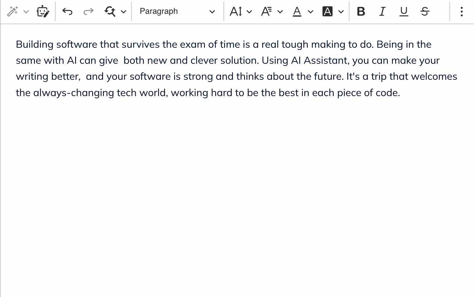Launch the AI Assistant robot icon
Image resolution: width=474 pixels, height=297 pixels.
pos(43,12)
